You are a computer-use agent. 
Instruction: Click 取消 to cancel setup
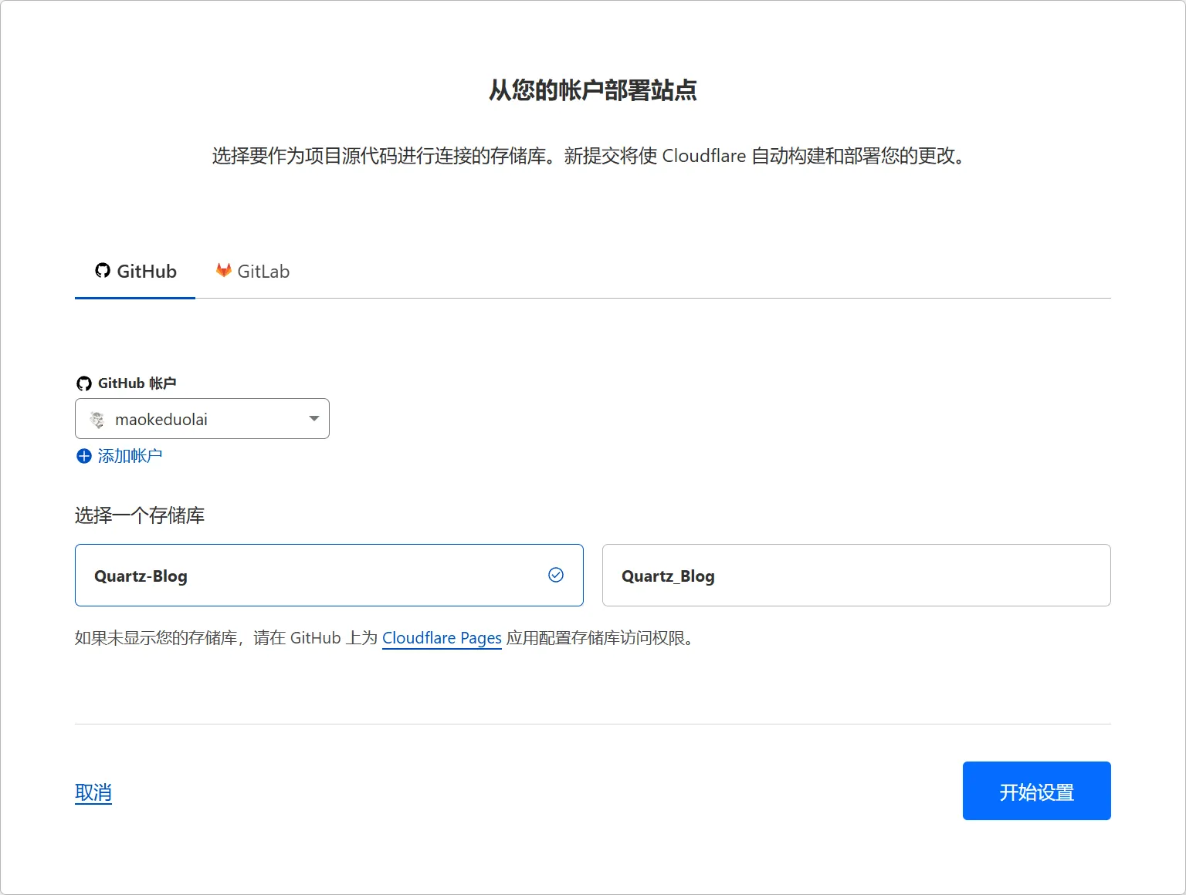93,792
